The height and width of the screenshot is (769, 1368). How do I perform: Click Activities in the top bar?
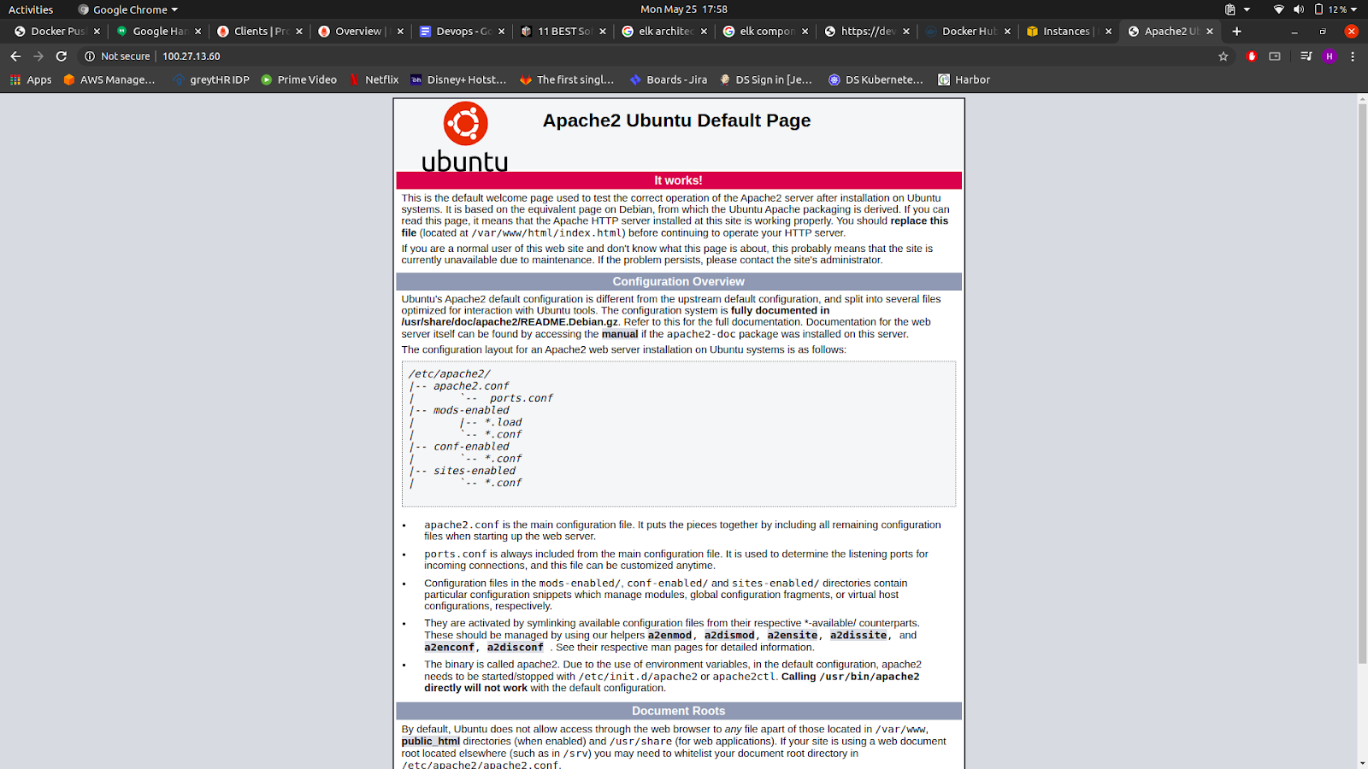(x=31, y=9)
